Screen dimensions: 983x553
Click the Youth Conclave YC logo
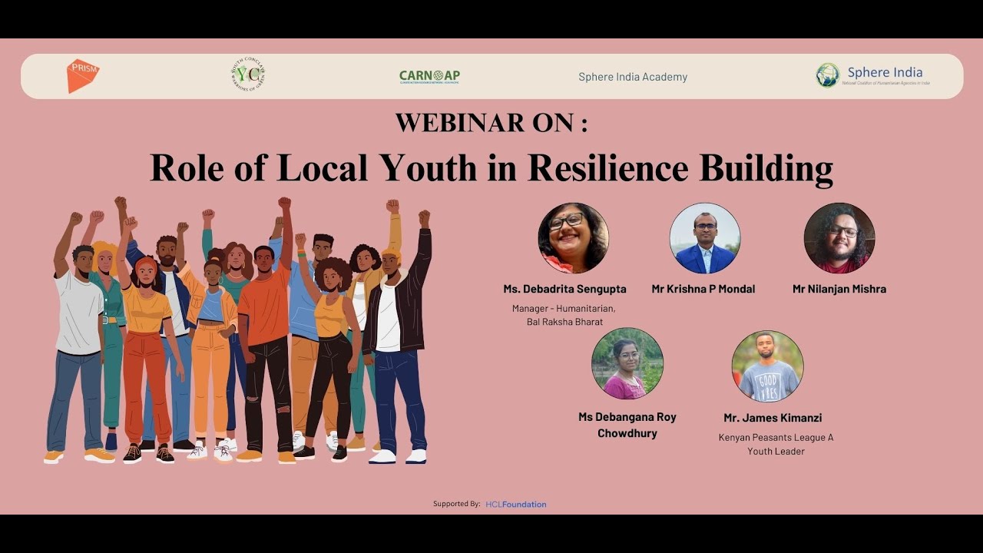click(248, 75)
